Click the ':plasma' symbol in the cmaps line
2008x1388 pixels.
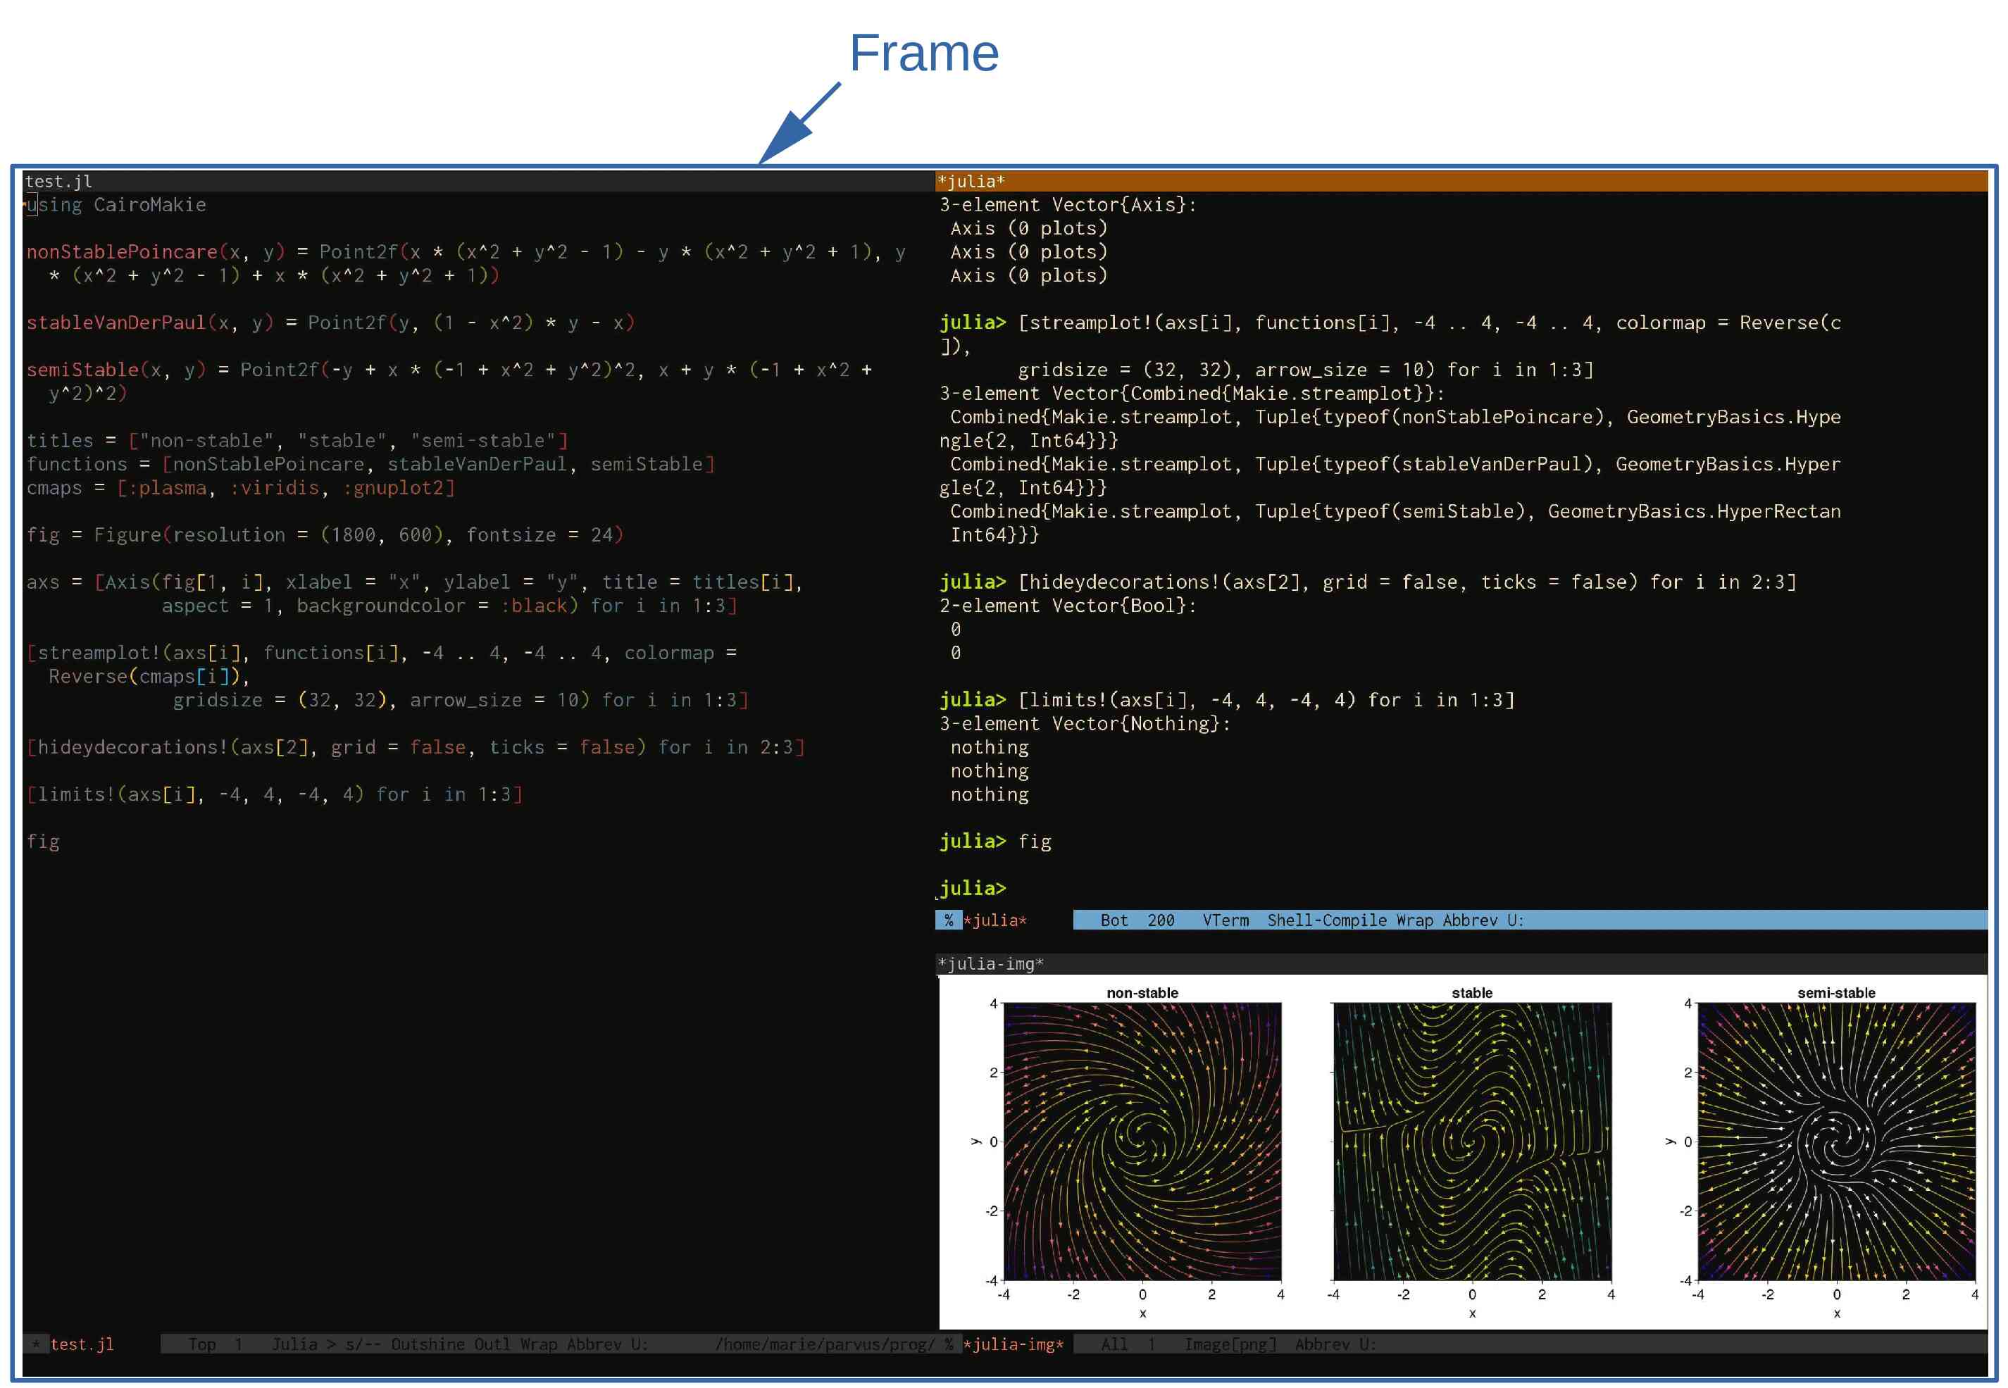167,487
